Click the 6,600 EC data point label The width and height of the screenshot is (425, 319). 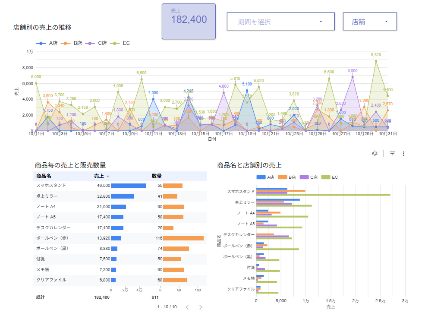[329, 72]
